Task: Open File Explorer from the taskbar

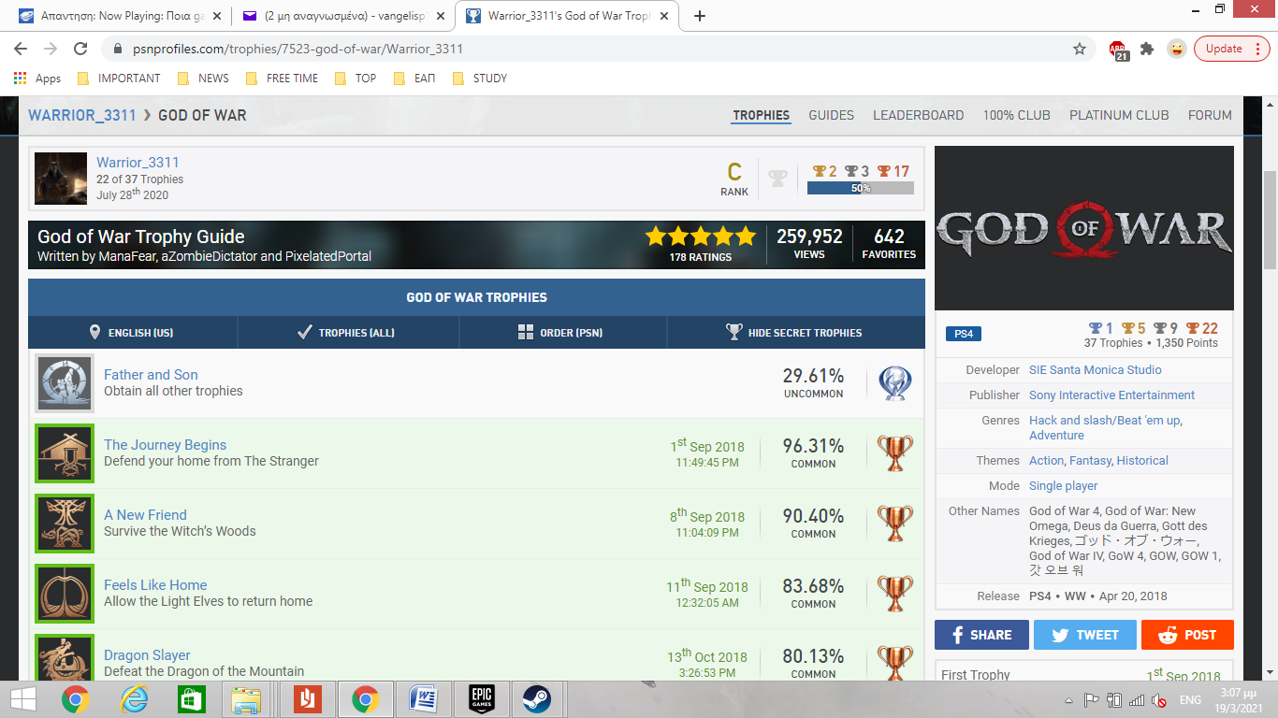Action: click(x=247, y=699)
